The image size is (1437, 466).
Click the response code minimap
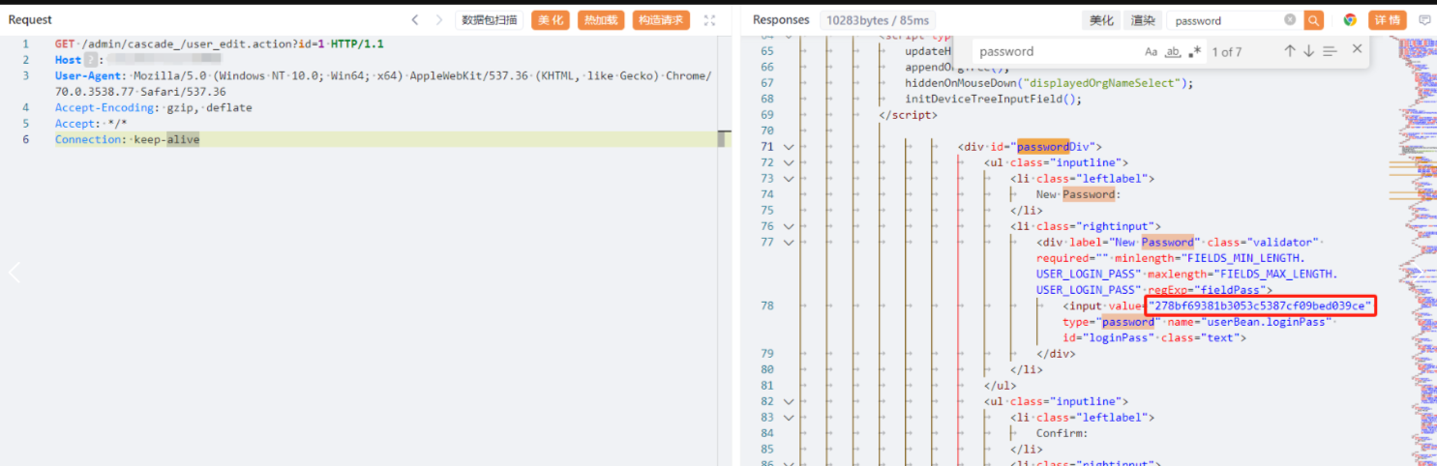(1413, 251)
